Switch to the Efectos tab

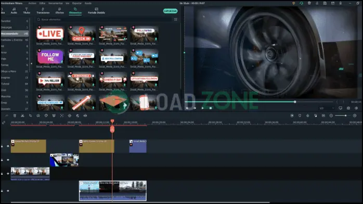click(59, 10)
